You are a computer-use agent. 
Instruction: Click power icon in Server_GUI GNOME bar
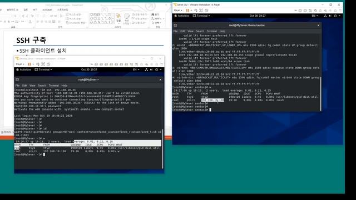(x=335, y=16)
